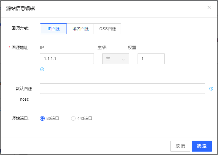Click the 主/备 column header label
Image resolution: width=218 pixels, height=155 pixels.
point(102,48)
